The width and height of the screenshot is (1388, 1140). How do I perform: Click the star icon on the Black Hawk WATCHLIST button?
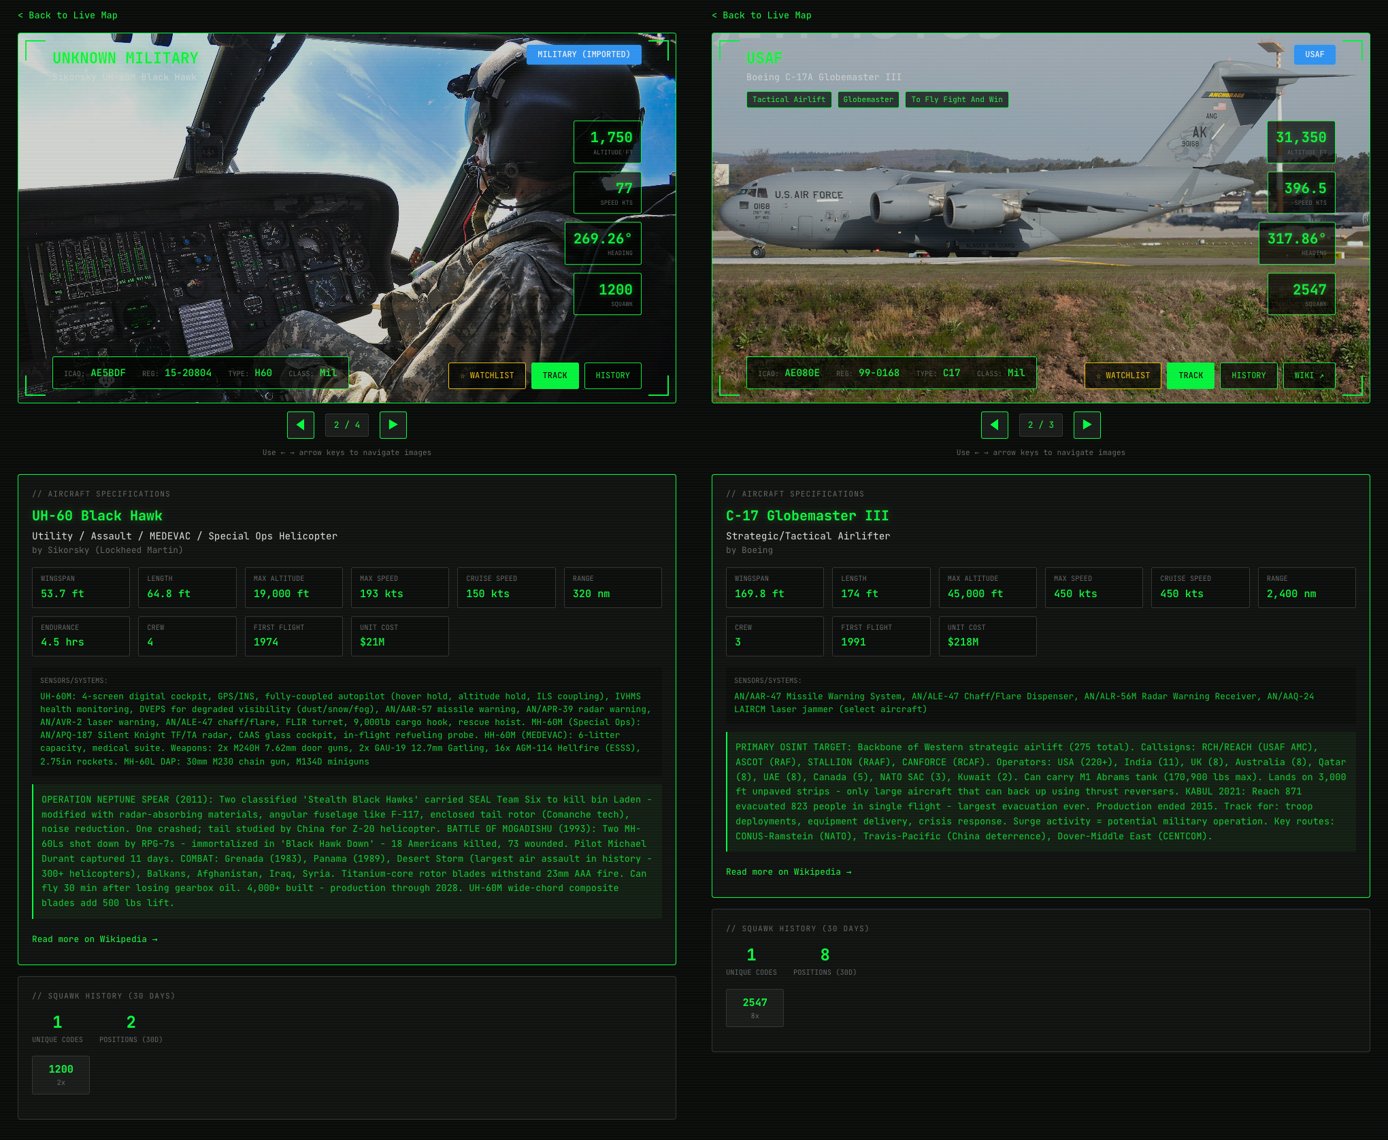[x=462, y=375]
